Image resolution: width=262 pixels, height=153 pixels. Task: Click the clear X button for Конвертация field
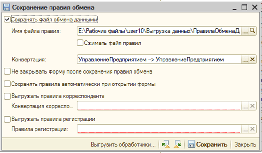click(253, 60)
